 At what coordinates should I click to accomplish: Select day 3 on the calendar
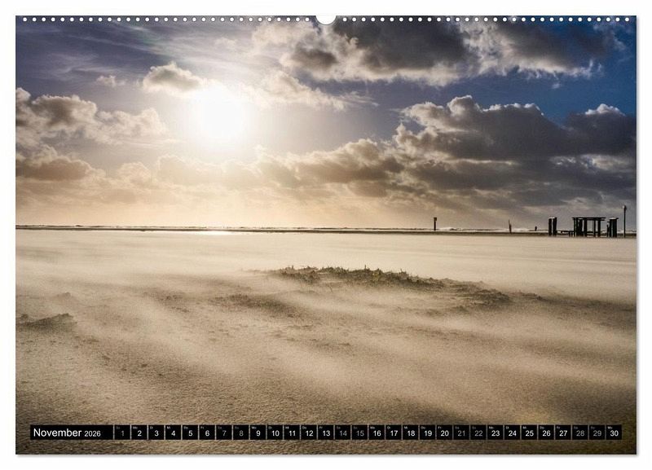[x=156, y=433]
